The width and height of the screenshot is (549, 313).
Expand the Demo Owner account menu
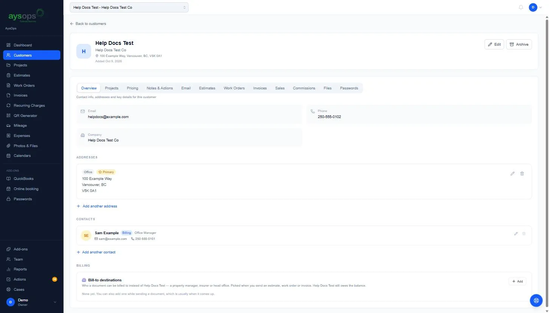click(x=32, y=302)
